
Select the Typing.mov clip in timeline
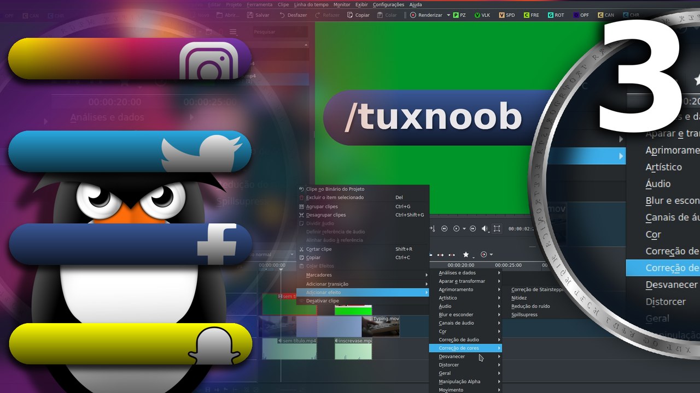click(381, 326)
